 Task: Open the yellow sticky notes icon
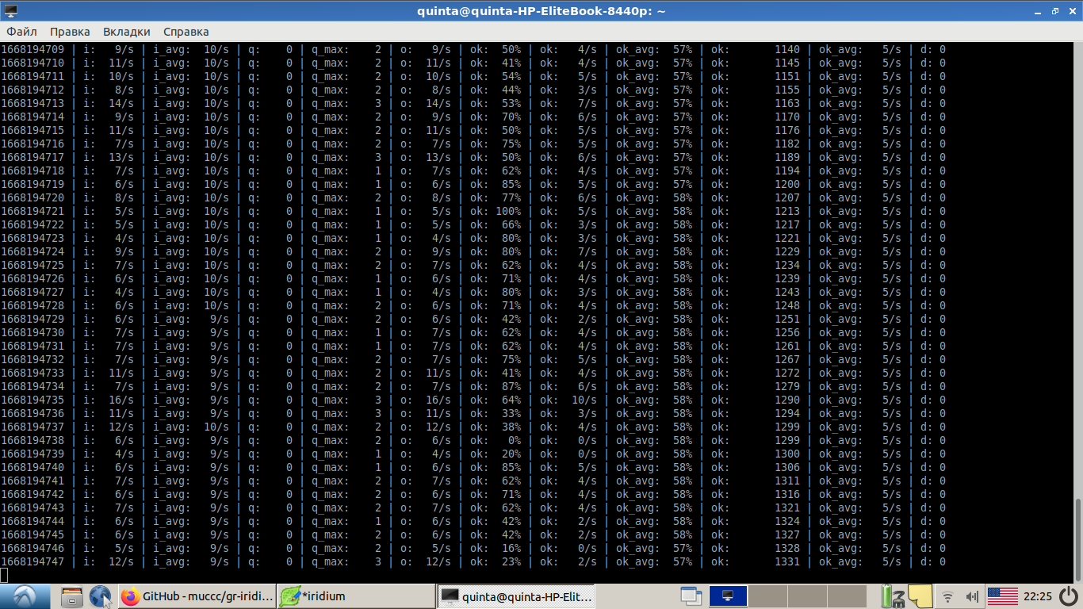[x=919, y=596]
